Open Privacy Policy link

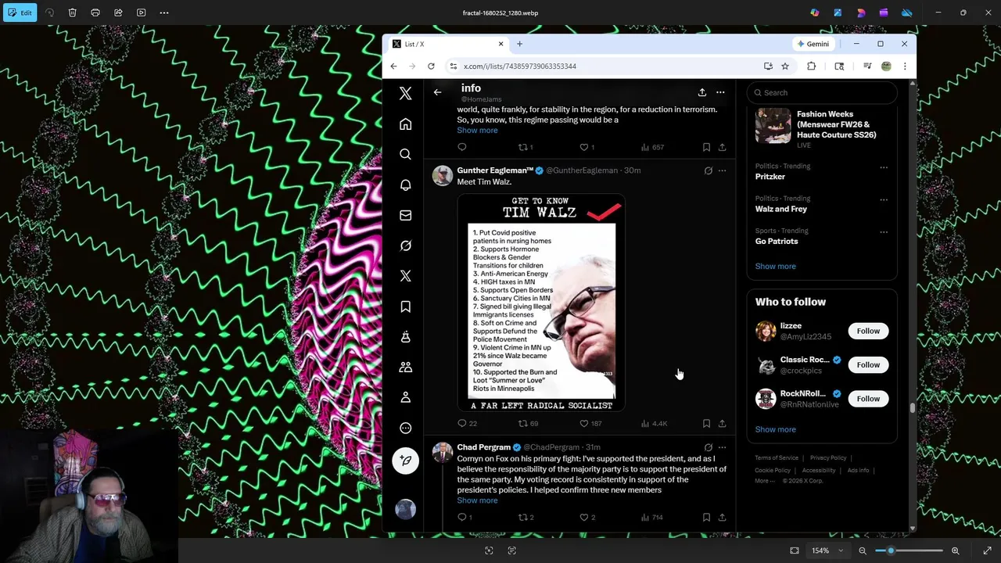point(828,458)
